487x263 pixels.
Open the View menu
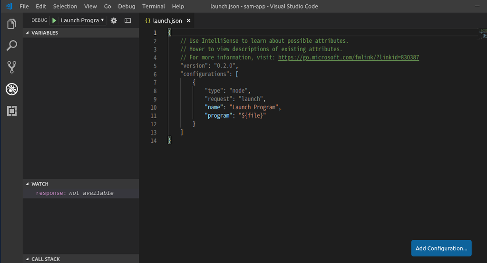pos(90,6)
